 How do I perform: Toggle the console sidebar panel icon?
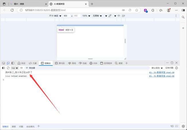point(3,68)
